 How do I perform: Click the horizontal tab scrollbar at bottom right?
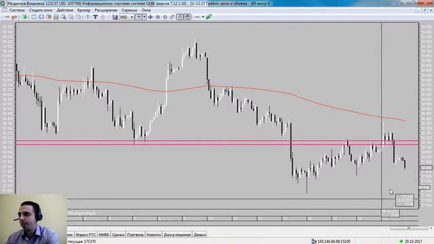pyautogui.click(x=409, y=228)
